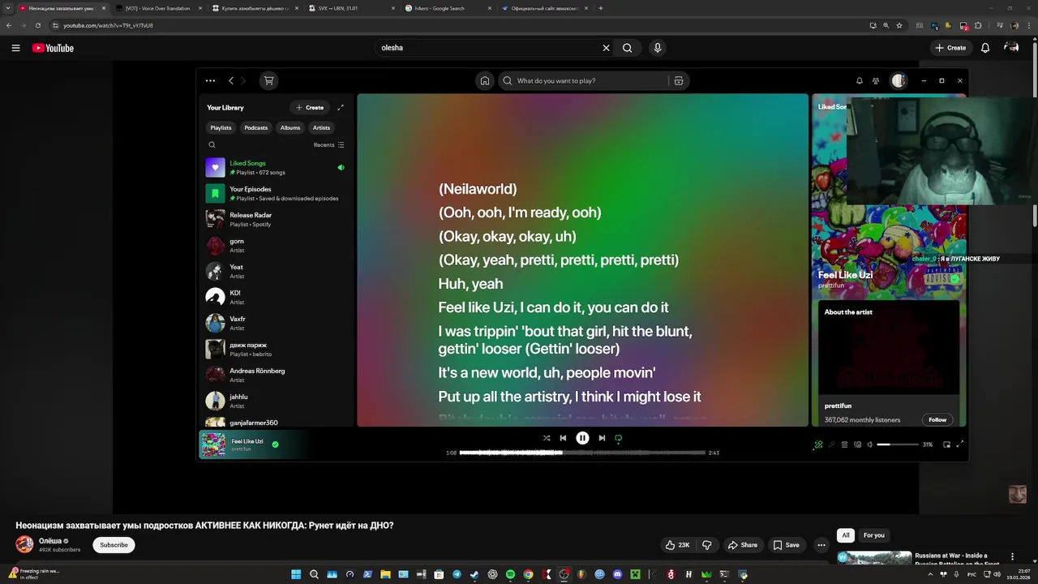The height and width of the screenshot is (584, 1038).
Task: Select artist Vaxfr in library
Action: pos(275,324)
